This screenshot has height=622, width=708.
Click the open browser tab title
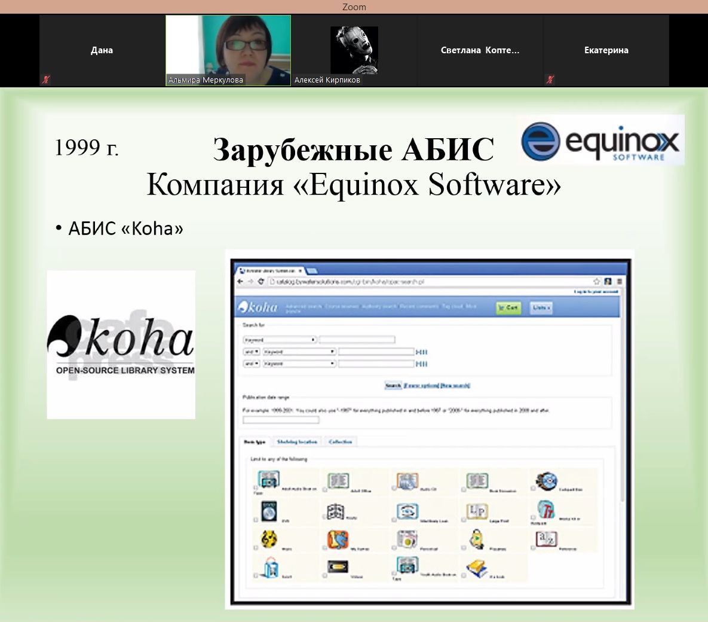point(270,271)
